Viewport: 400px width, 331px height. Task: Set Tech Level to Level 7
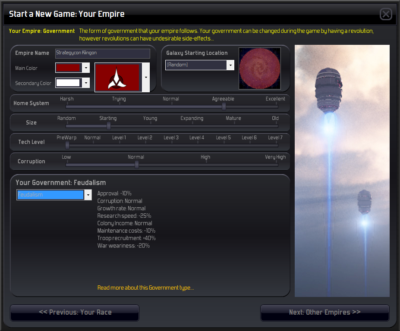tap(275, 137)
